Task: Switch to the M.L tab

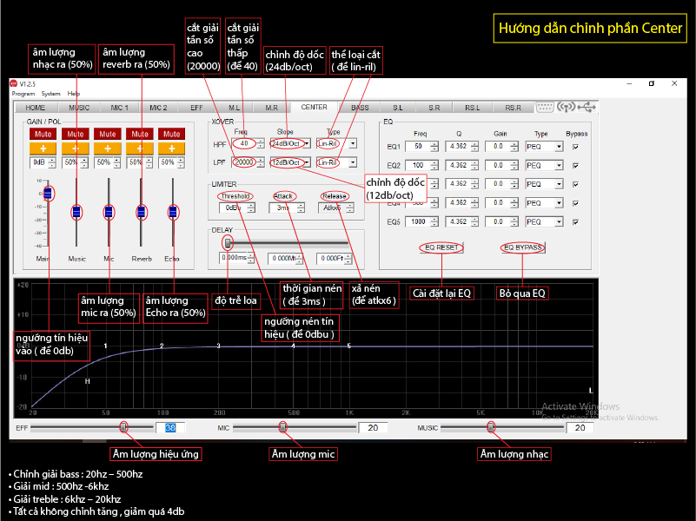Action: pos(234,108)
